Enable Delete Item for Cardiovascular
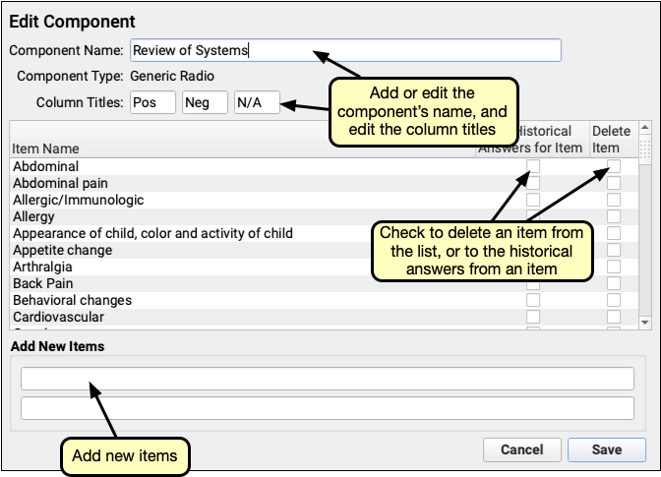The width and height of the screenshot is (661, 477). (x=614, y=317)
